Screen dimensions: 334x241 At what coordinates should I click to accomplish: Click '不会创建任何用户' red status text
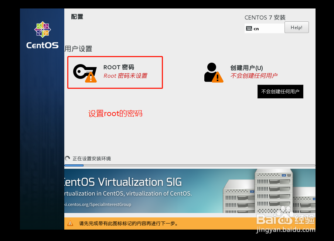click(254, 76)
